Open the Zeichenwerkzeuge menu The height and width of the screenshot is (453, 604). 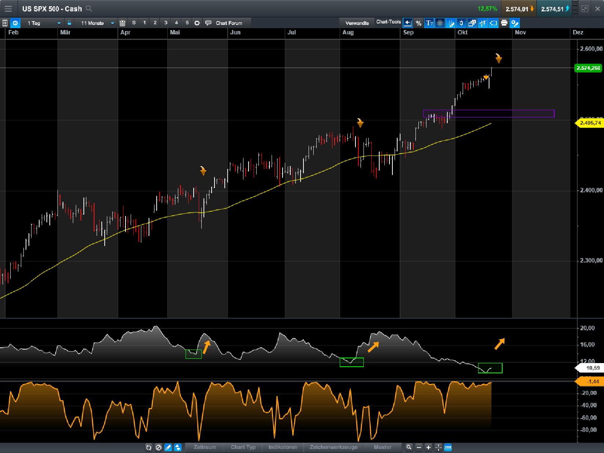pos(333,448)
